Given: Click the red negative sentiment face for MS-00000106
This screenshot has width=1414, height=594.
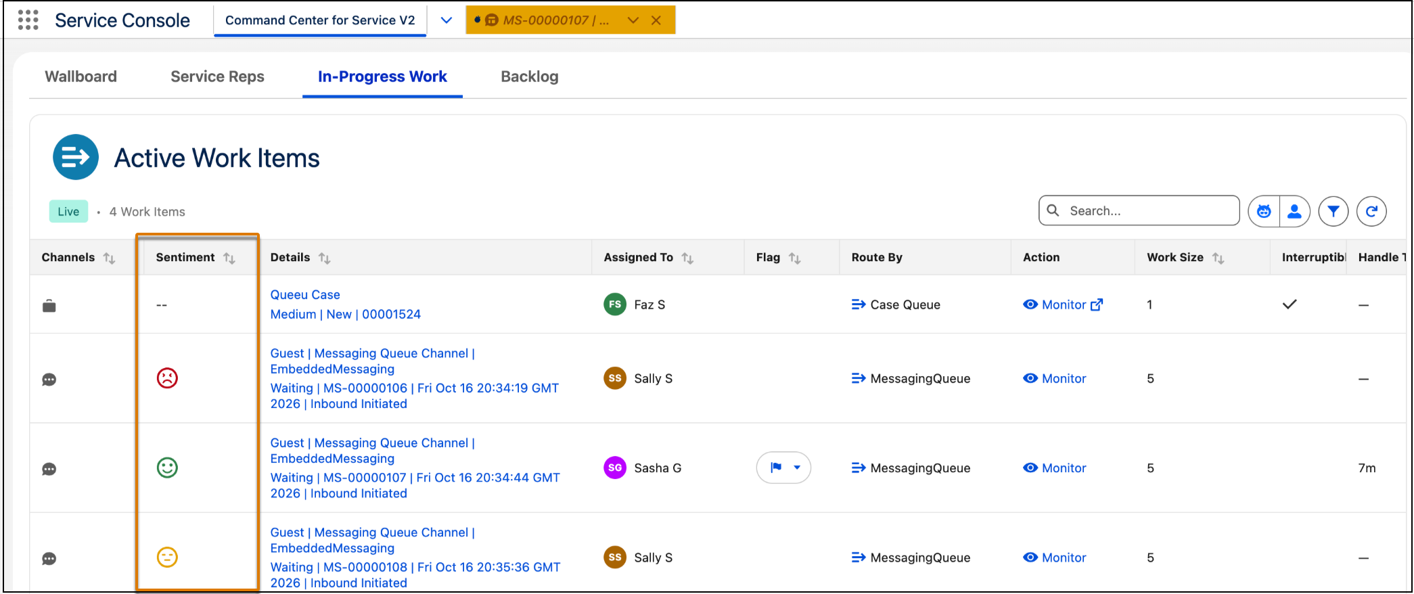Looking at the screenshot, I should pos(167,378).
